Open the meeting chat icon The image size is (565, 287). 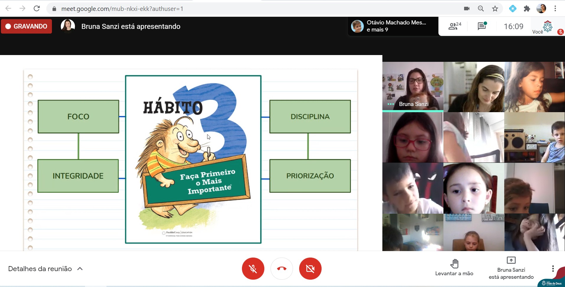(x=482, y=26)
